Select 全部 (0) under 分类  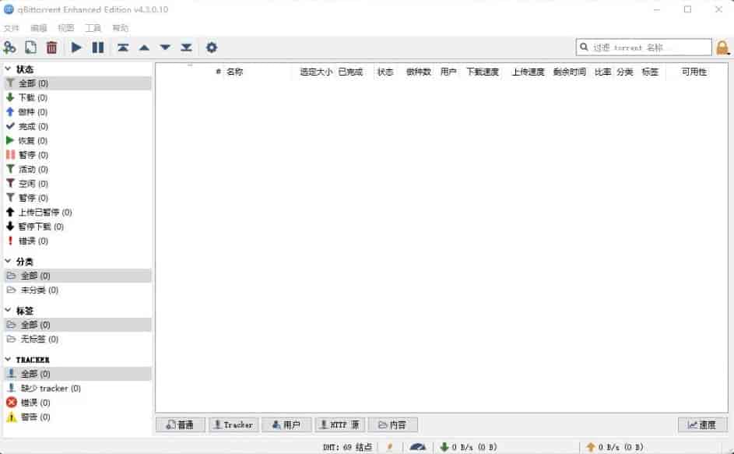(78, 276)
